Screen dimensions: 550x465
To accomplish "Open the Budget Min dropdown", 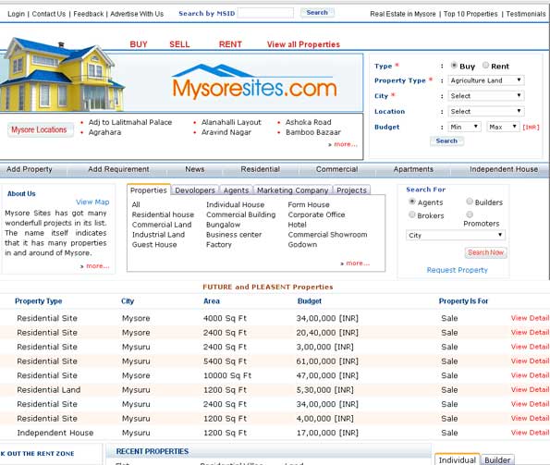I will pos(464,127).
